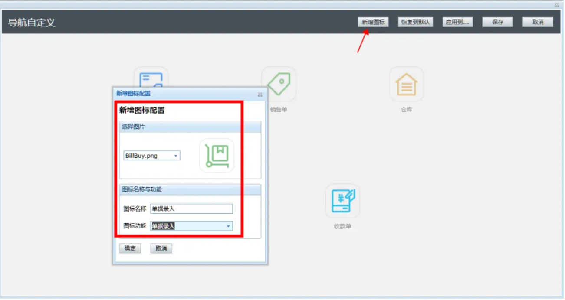Click the 图标名称与功能 section header
The image size is (565, 300).
point(191,189)
